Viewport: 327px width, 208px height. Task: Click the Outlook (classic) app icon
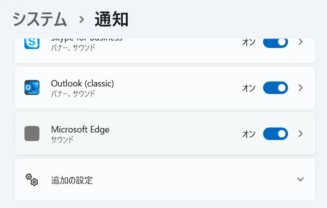click(x=32, y=87)
